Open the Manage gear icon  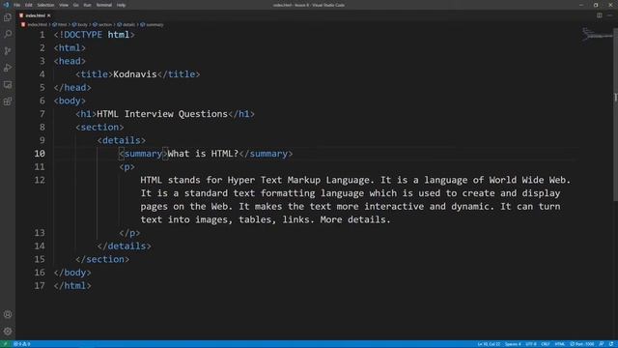[x=8, y=332]
